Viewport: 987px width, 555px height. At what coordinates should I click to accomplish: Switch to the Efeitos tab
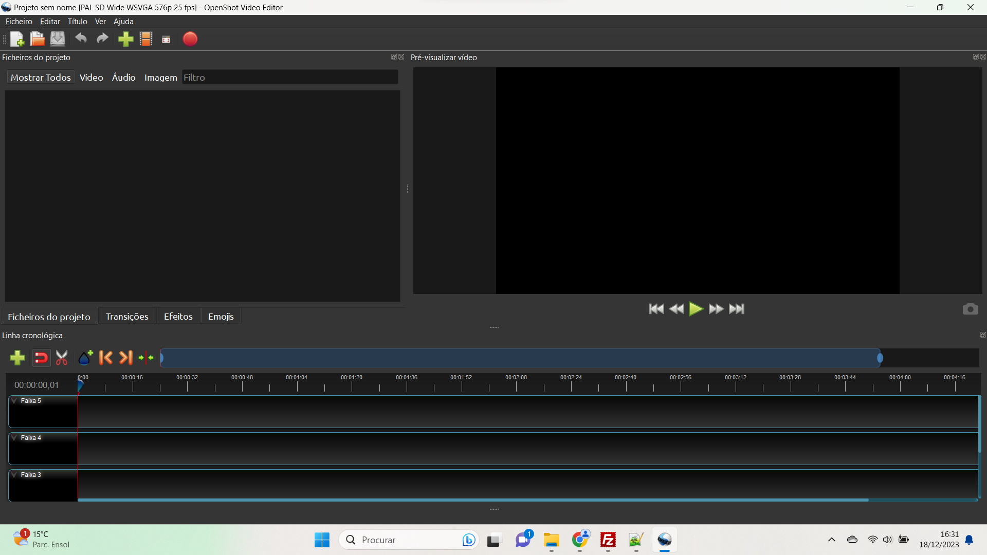[178, 317]
